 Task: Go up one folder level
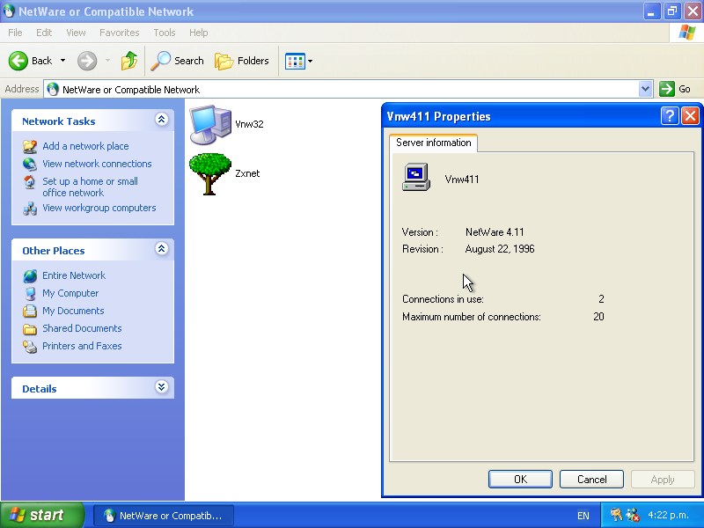129,61
